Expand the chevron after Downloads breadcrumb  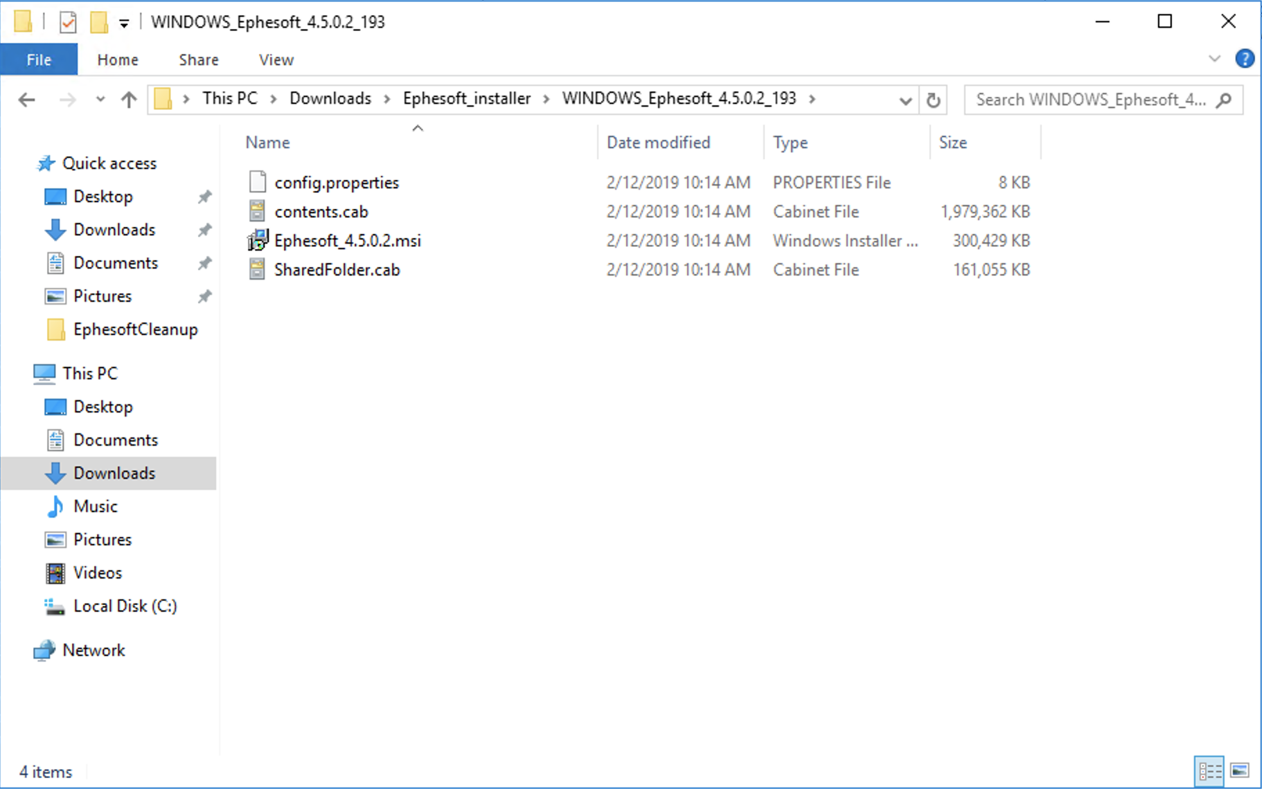point(387,99)
